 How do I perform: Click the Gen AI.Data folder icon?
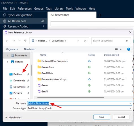39,67
